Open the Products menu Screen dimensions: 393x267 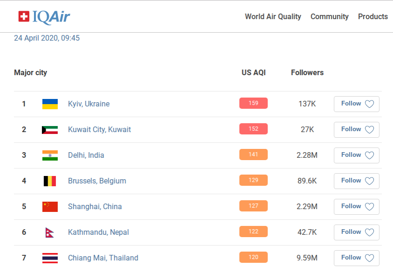tap(373, 17)
